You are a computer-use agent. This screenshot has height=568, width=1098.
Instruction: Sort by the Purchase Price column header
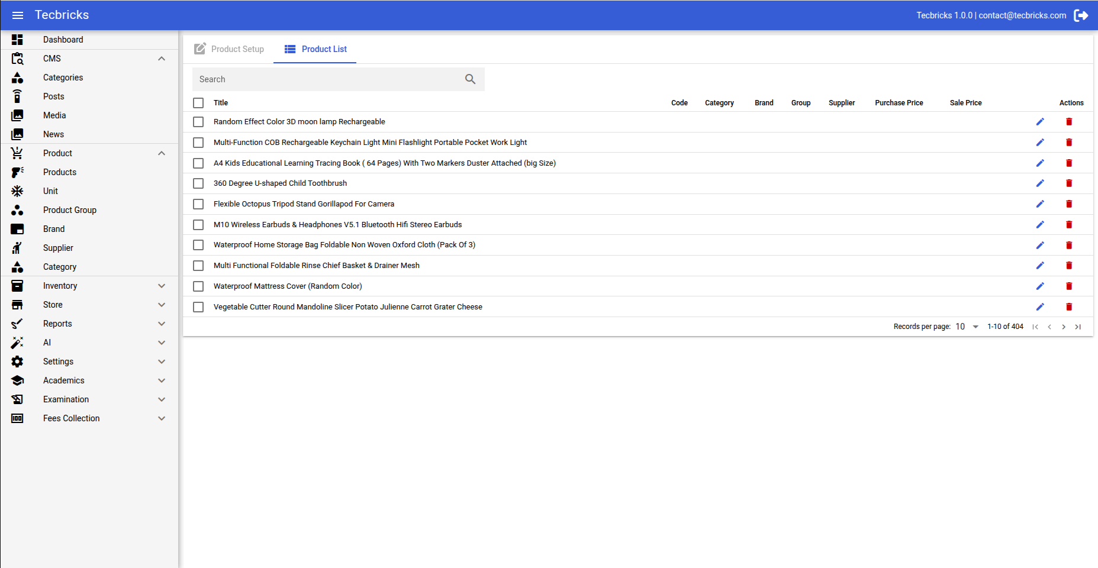[899, 103]
